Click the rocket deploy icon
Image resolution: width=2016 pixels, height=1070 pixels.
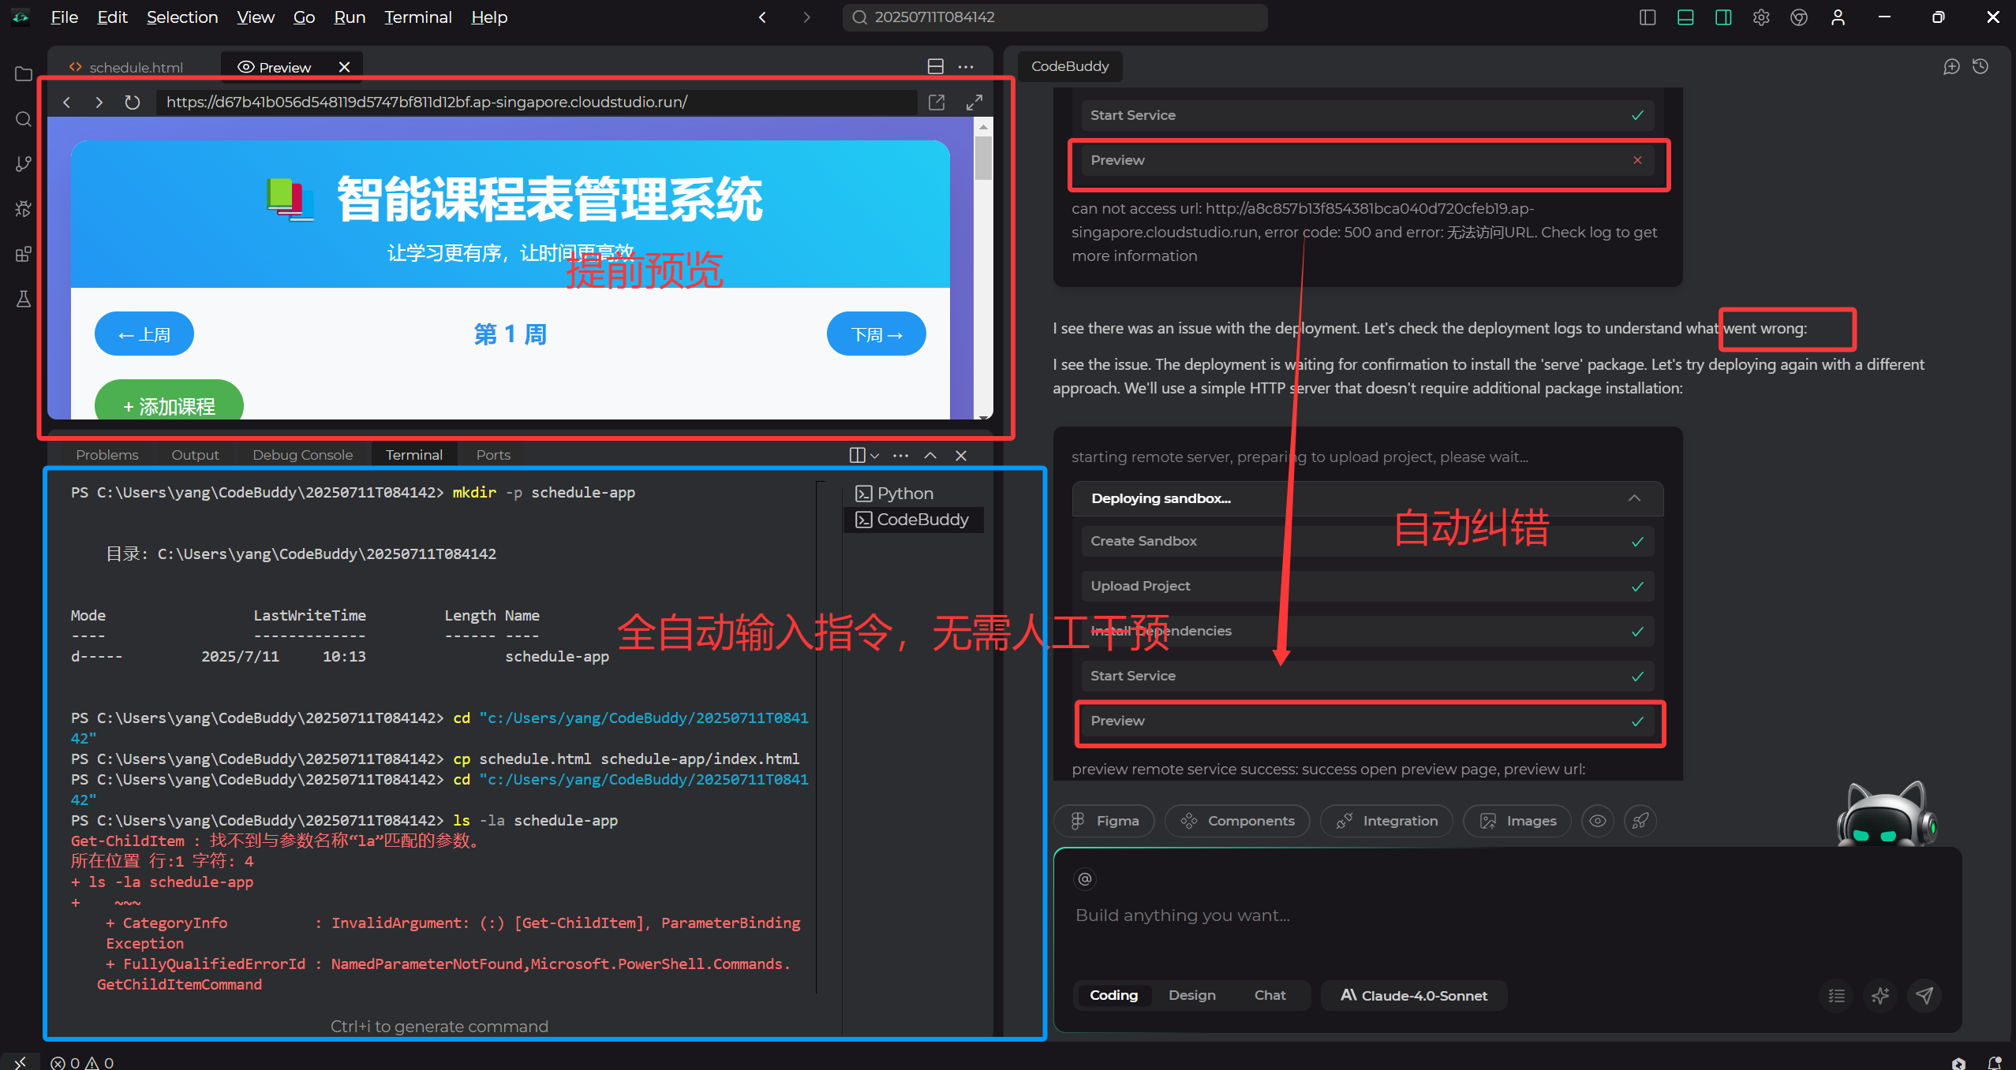pyautogui.click(x=1640, y=821)
